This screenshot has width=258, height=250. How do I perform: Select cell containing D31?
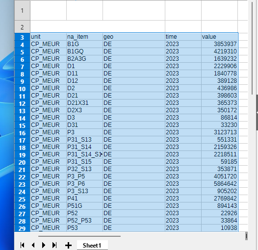(x=84, y=125)
